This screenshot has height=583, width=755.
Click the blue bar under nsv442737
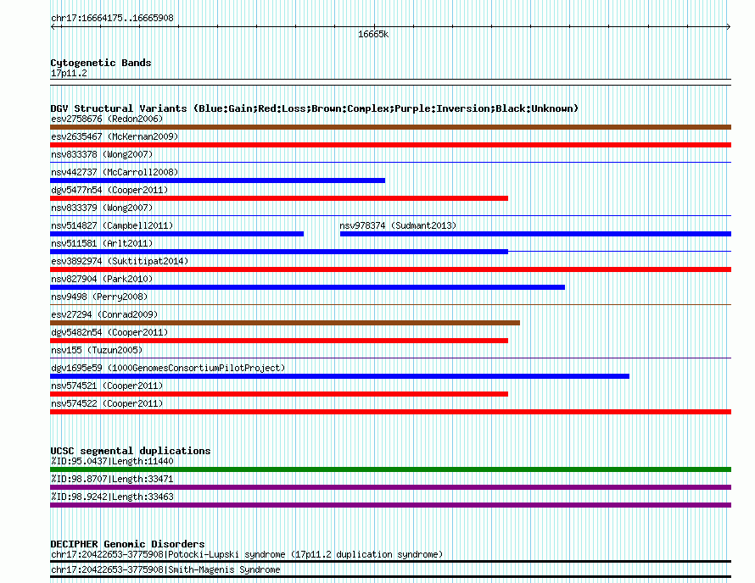tap(218, 180)
